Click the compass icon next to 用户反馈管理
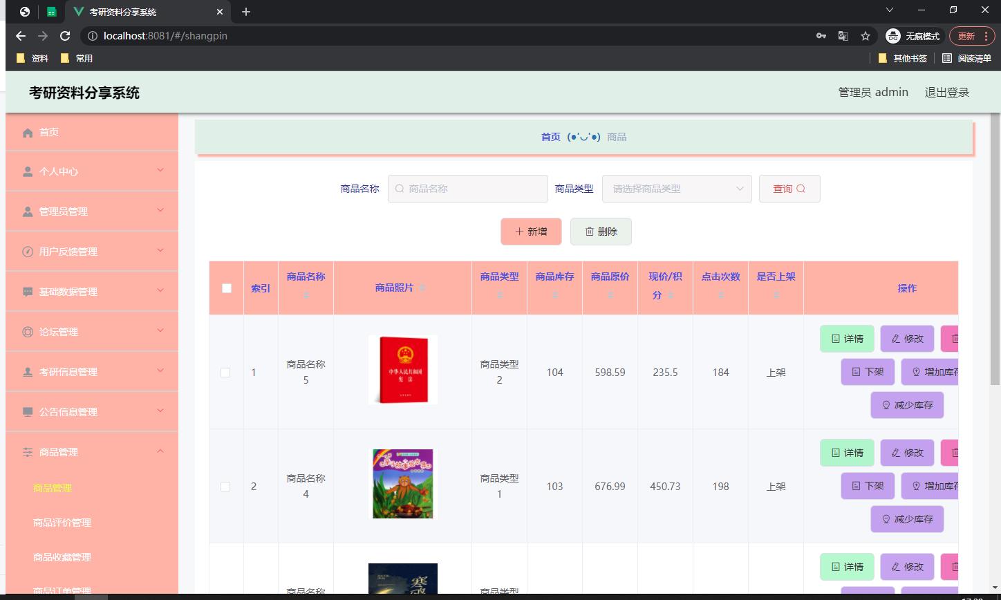This screenshot has width=1001, height=600. pyautogui.click(x=28, y=252)
